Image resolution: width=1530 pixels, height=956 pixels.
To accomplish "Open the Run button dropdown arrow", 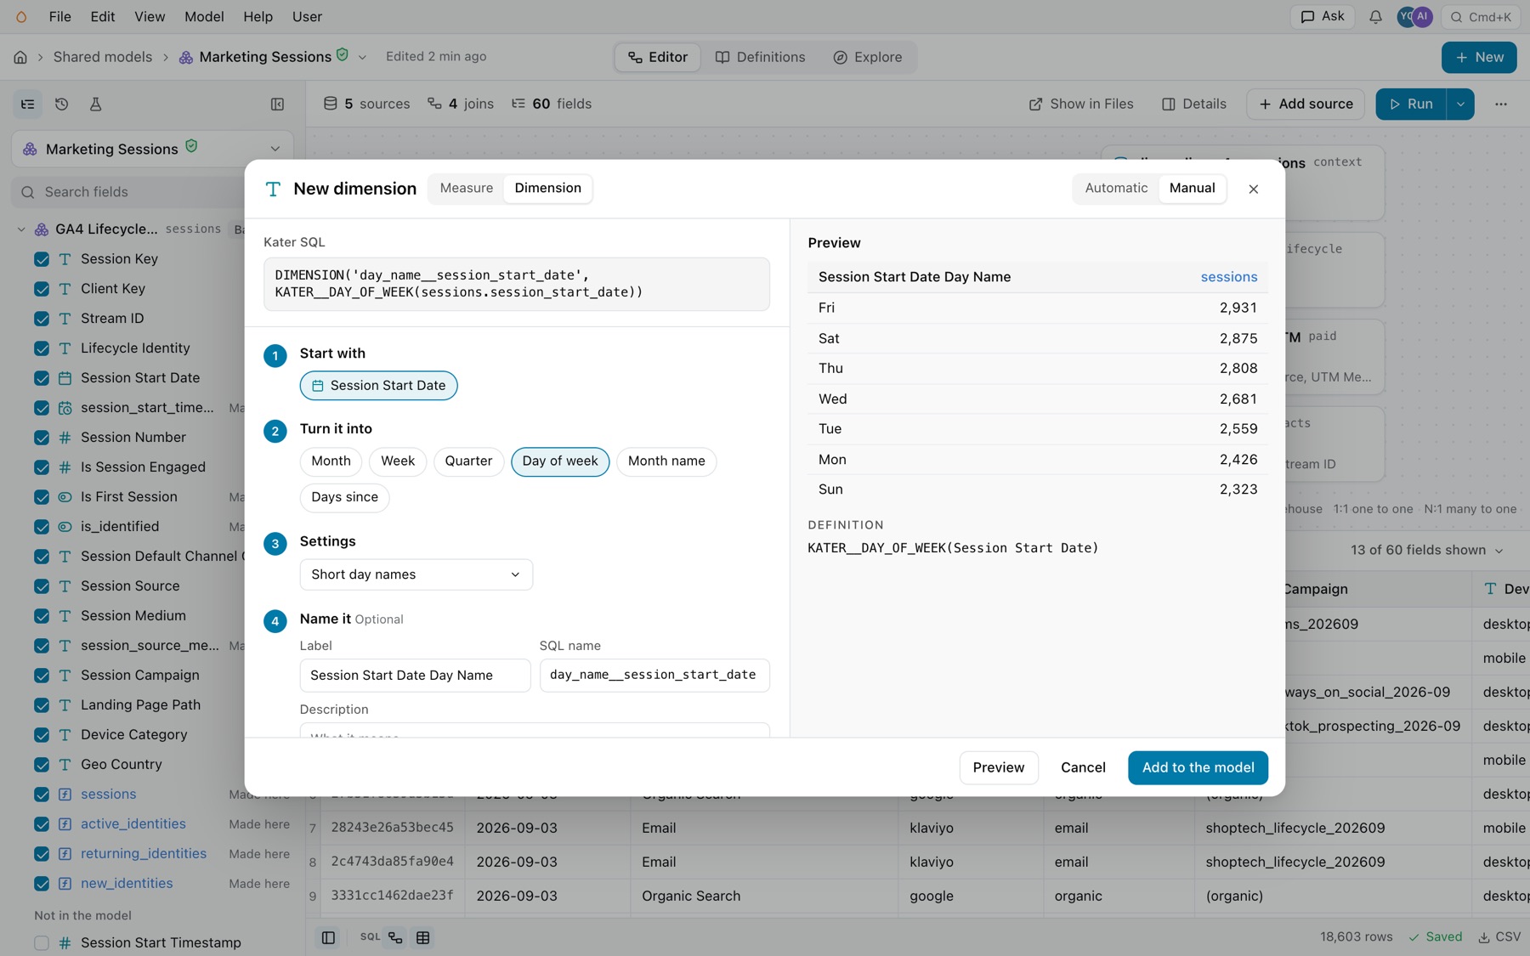I will (1460, 104).
